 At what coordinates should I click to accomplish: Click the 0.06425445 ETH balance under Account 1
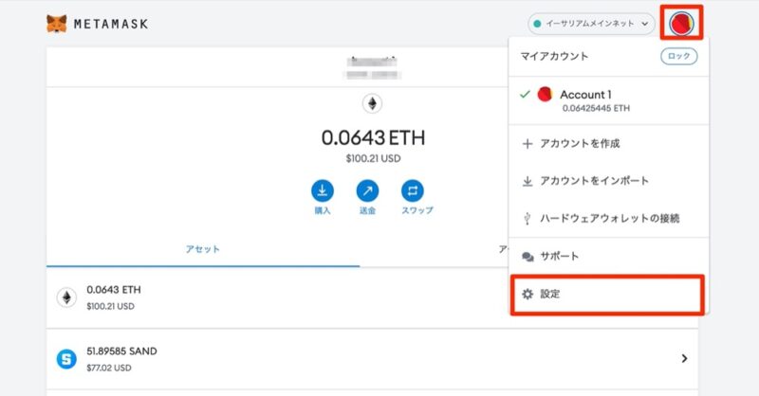[x=596, y=108]
